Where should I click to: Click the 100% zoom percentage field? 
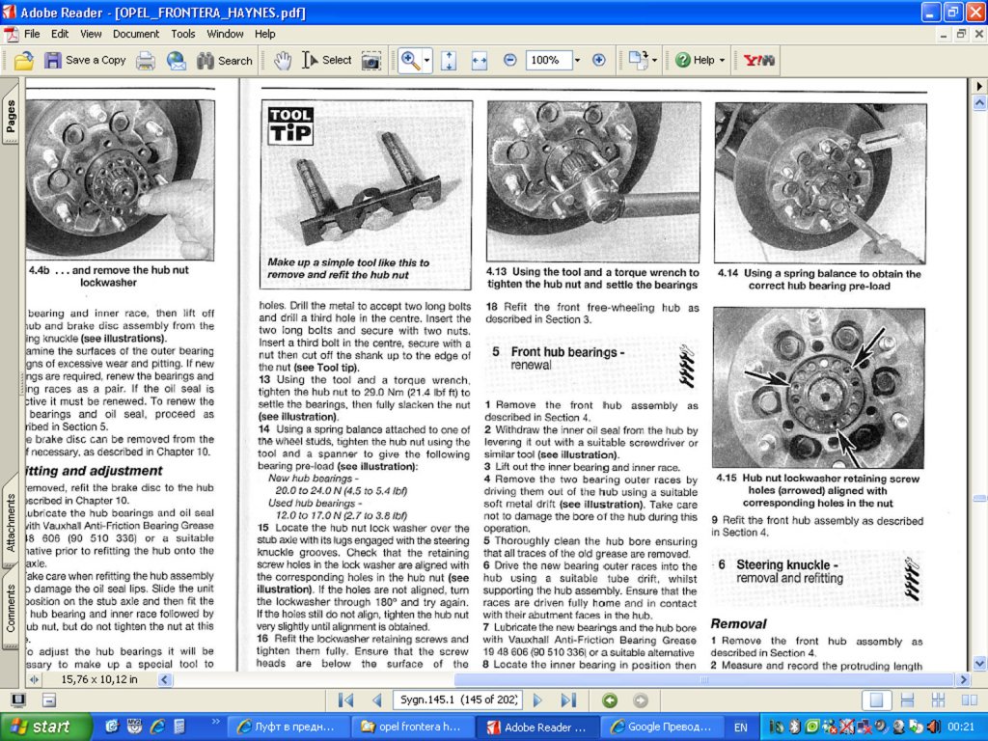click(x=548, y=60)
